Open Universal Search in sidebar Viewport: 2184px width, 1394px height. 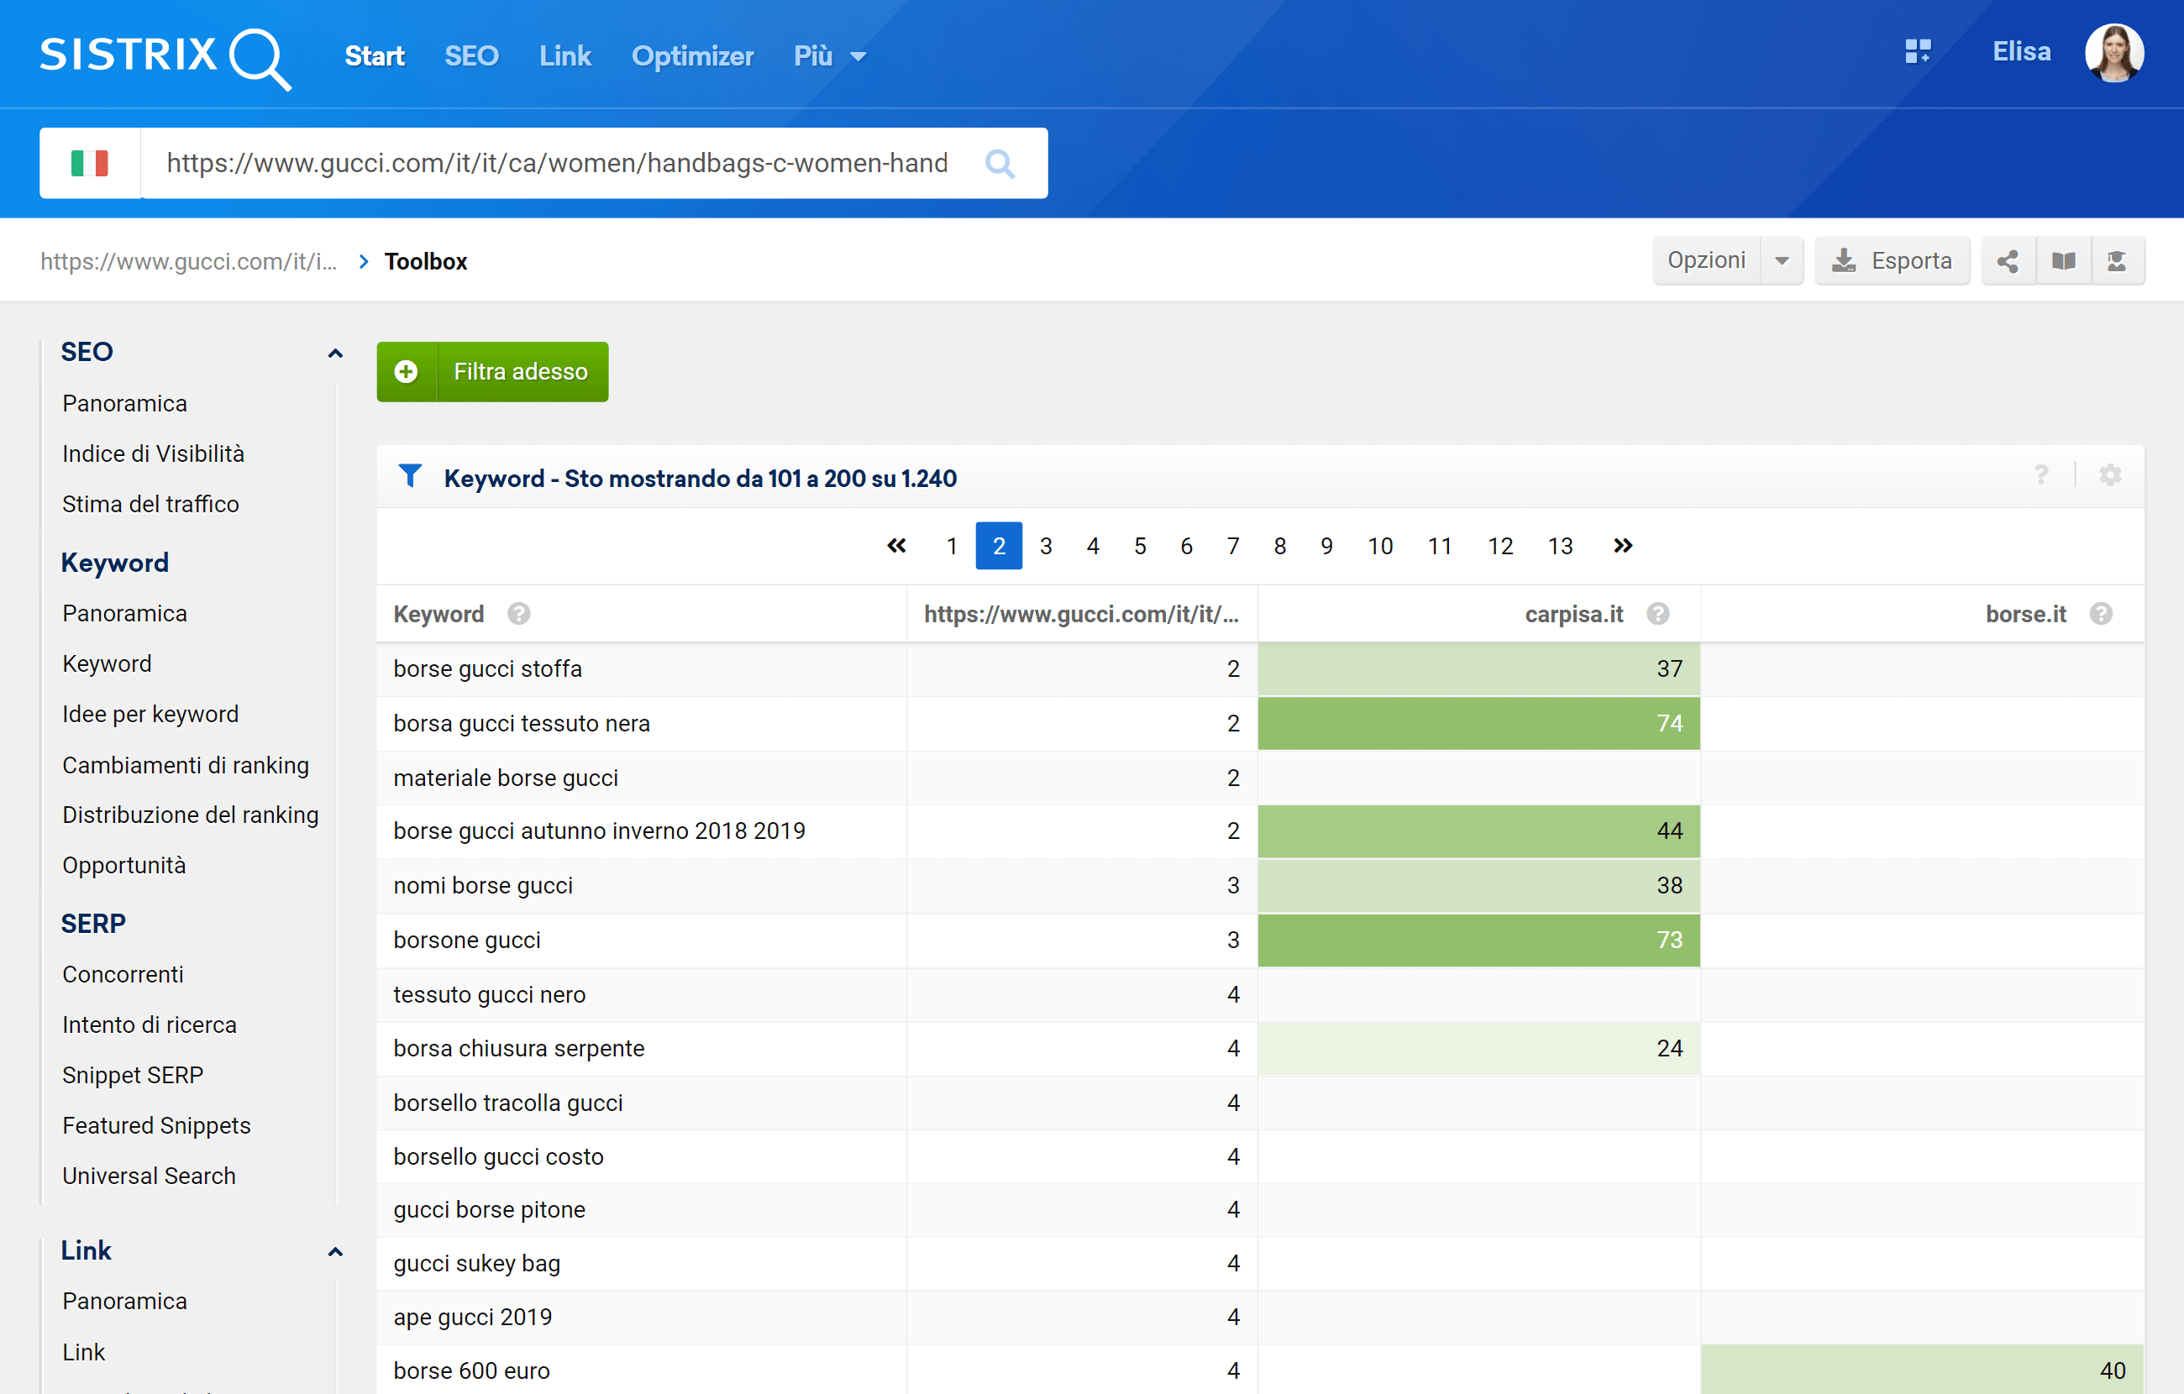149,1177
